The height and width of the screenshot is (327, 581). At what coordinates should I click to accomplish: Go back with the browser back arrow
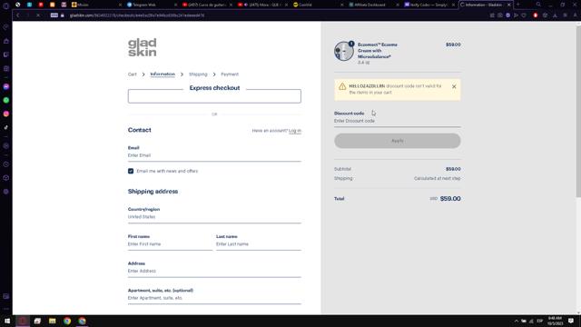coord(17,15)
